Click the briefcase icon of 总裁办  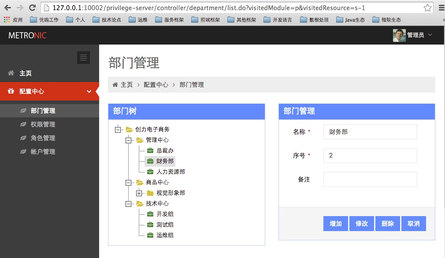[150, 150]
